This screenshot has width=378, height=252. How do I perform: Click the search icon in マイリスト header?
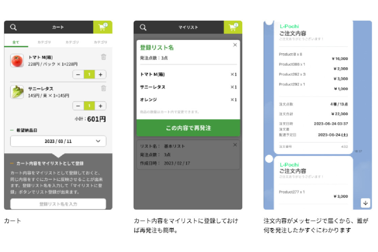tap(143, 27)
